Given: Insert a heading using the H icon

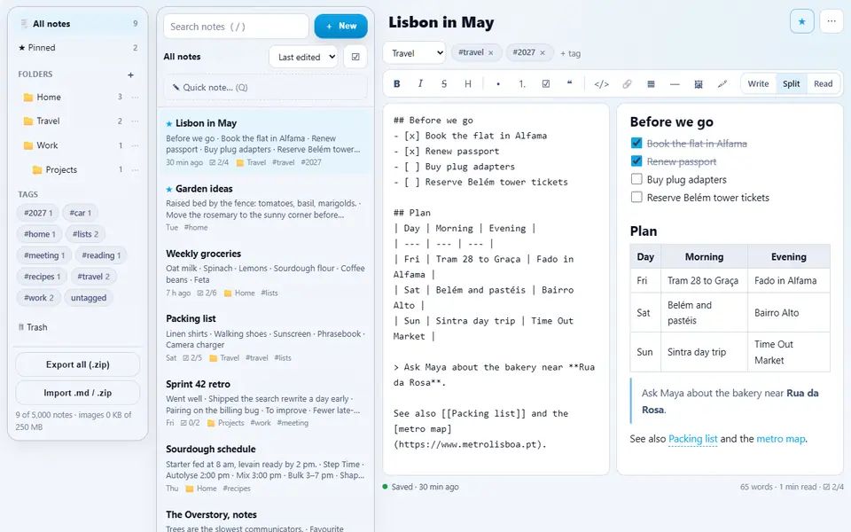Looking at the screenshot, I should point(468,83).
